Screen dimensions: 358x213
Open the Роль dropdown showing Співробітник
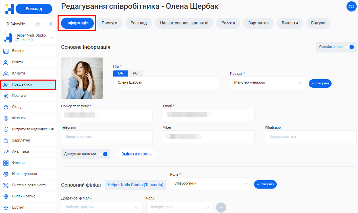coord(210,184)
